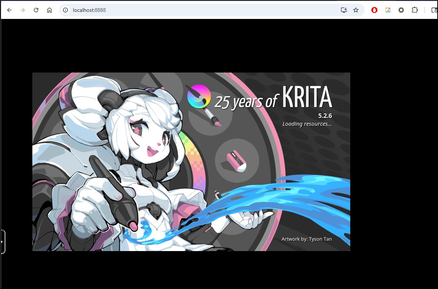
Task: Open the browser home page
Action: pyautogui.click(x=49, y=10)
